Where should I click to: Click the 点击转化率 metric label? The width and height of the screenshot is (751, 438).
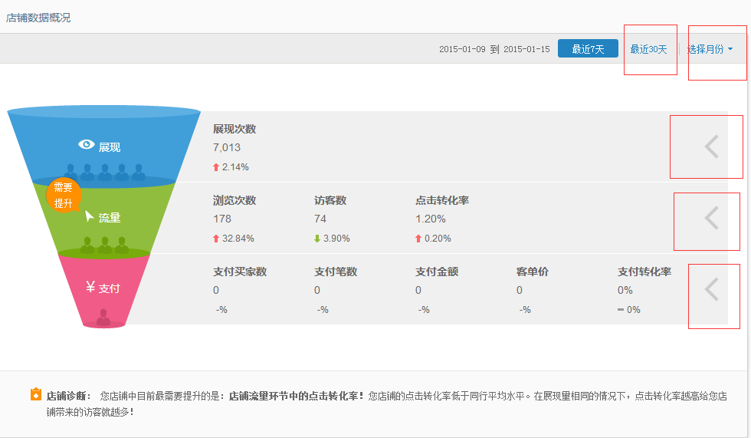tap(442, 200)
